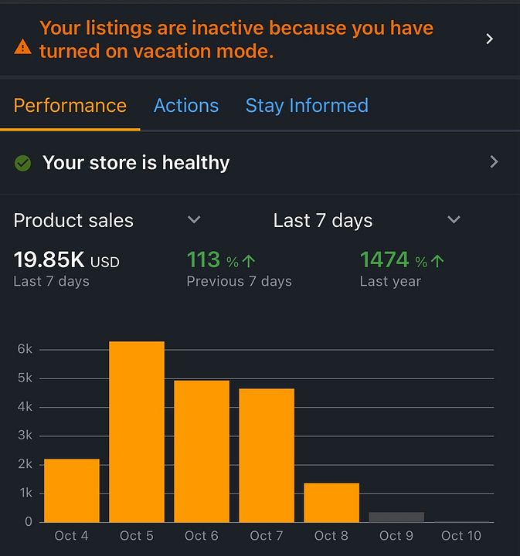Open the Product sales metric dropdown
Image resolution: width=520 pixels, height=556 pixels.
[x=194, y=220]
